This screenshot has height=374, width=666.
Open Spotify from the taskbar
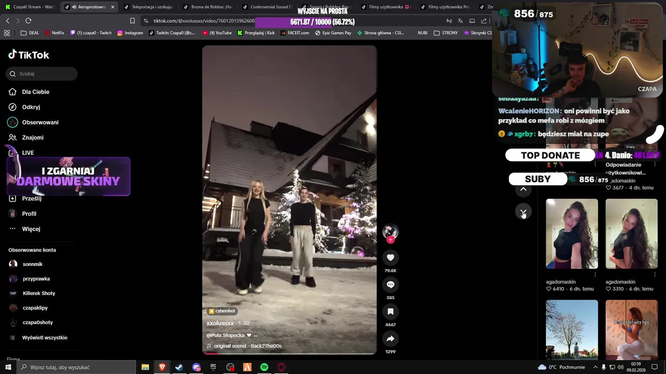coord(264,367)
